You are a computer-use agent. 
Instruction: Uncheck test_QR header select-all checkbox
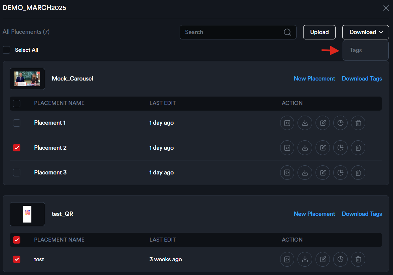(x=17, y=240)
